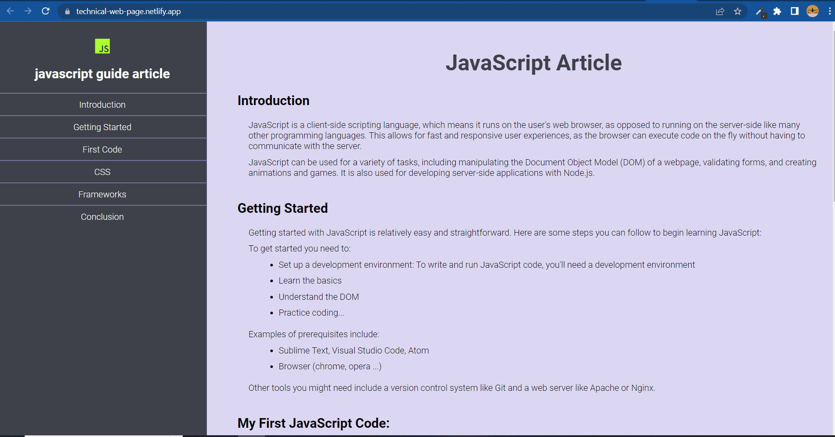The image size is (835, 437).
Task: Reload the current page
Action: (x=45, y=11)
